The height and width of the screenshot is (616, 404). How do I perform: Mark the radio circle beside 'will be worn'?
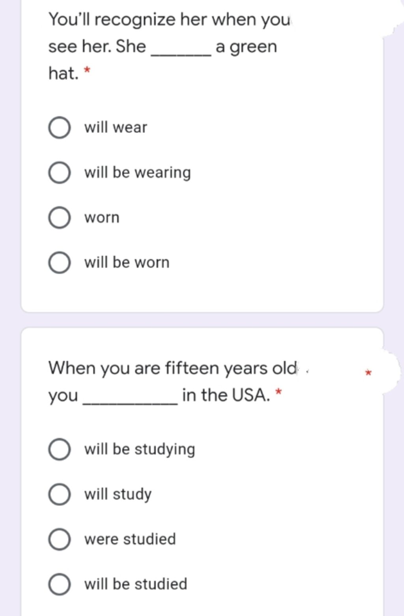(x=60, y=263)
